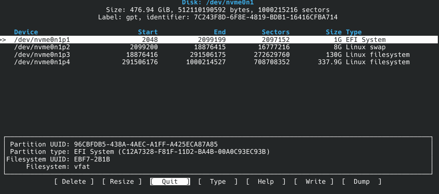Open the Help option
Viewport: 439px width, 194px height.
tap(266, 181)
